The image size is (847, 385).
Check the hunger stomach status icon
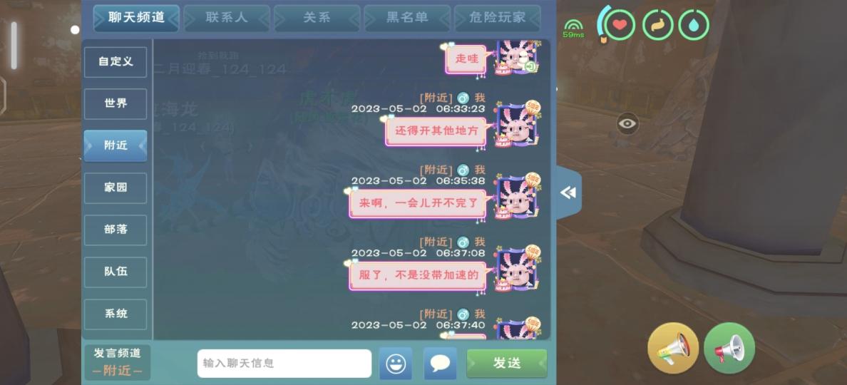[x=657, y=25]
